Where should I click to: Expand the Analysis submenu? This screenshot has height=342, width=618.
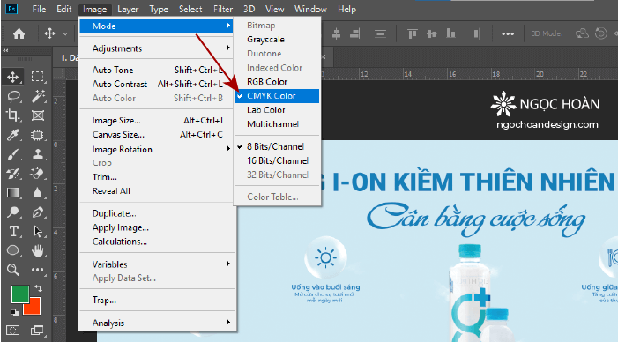156,323
